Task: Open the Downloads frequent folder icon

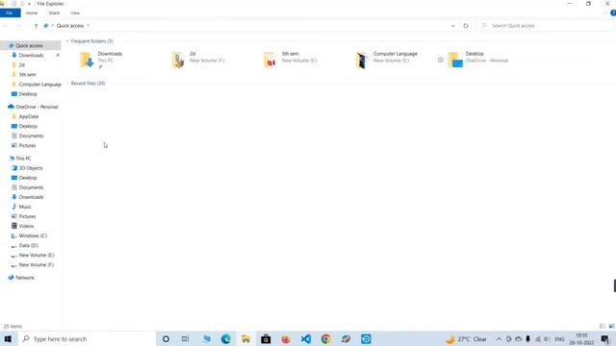Action: point(87,60)
